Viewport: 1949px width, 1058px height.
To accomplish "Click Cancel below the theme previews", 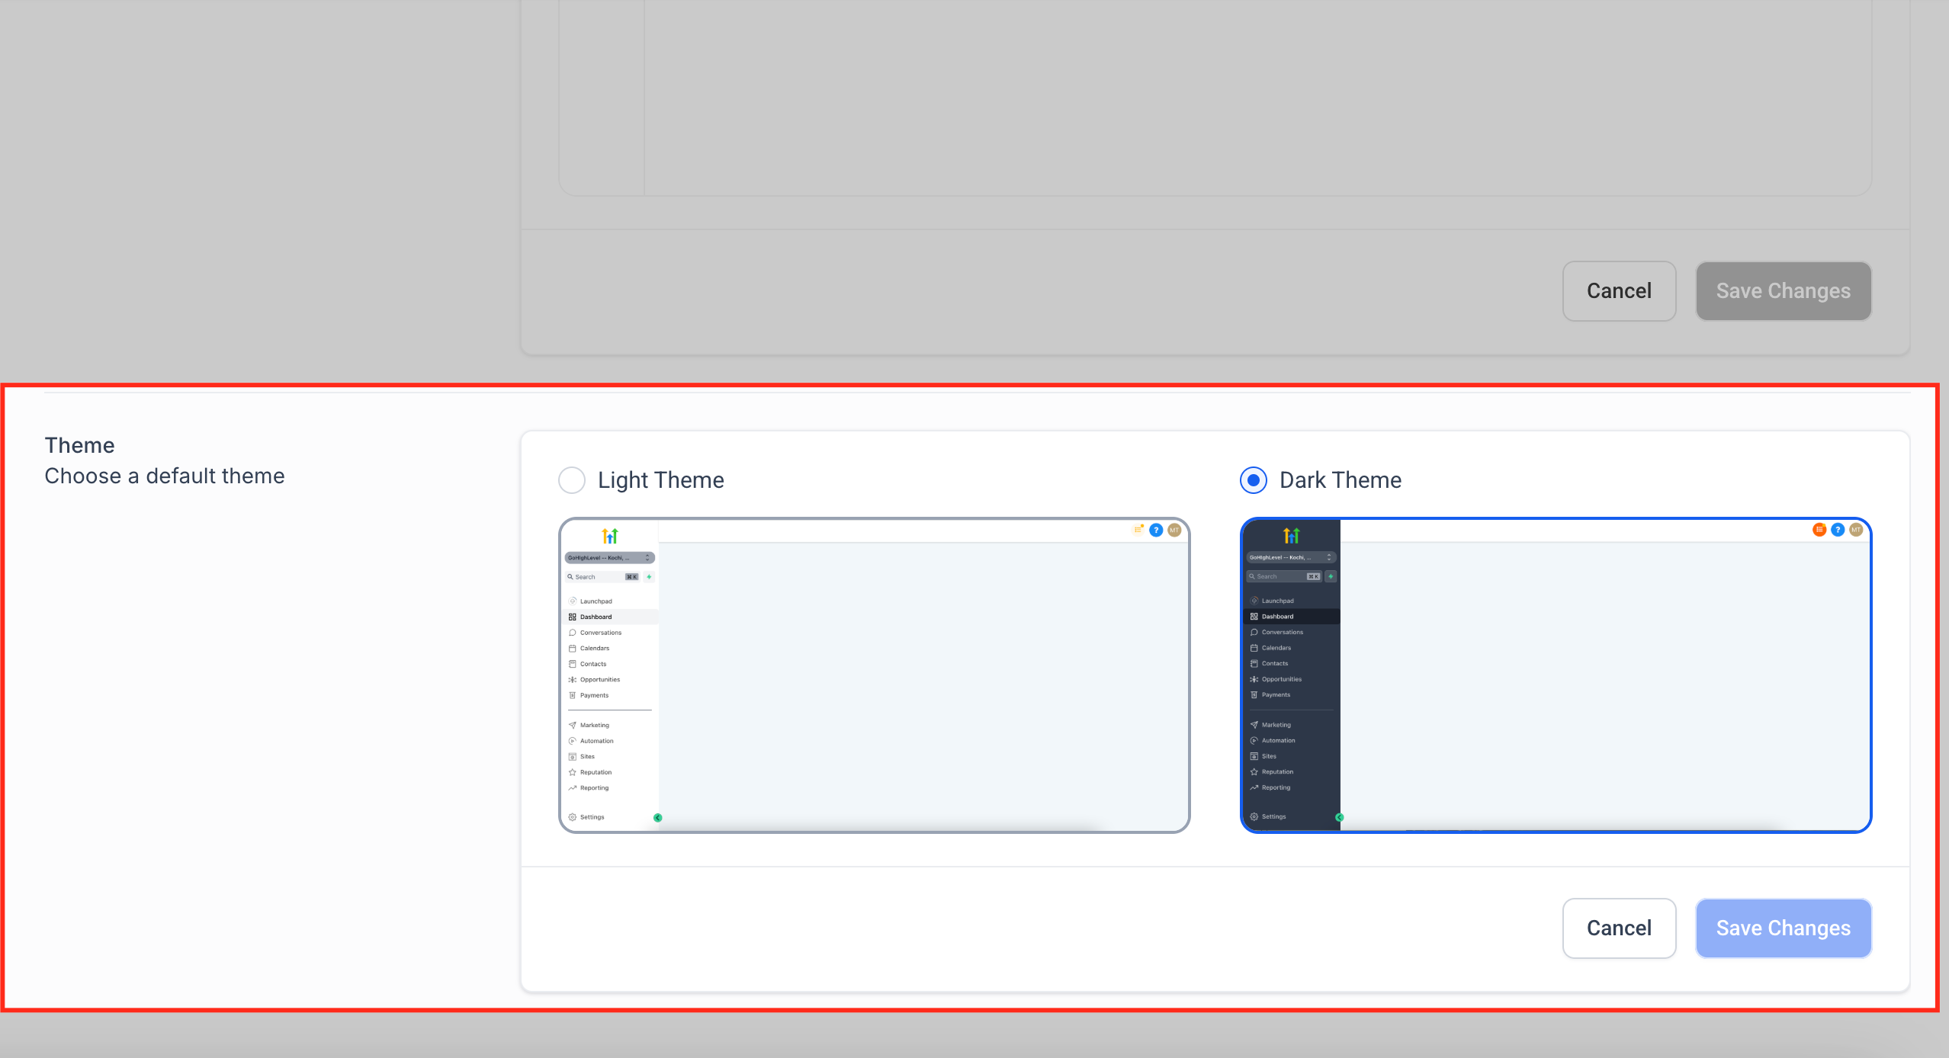I will point(1619,928).
